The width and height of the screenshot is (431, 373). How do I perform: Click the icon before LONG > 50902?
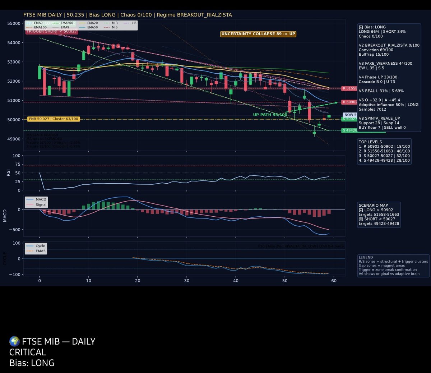[361, 210]
